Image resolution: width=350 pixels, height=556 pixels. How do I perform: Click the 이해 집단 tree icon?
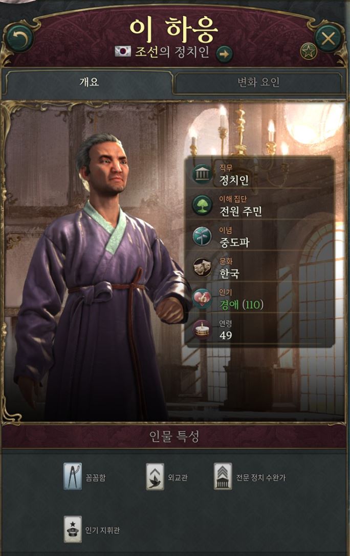[202, 205]
